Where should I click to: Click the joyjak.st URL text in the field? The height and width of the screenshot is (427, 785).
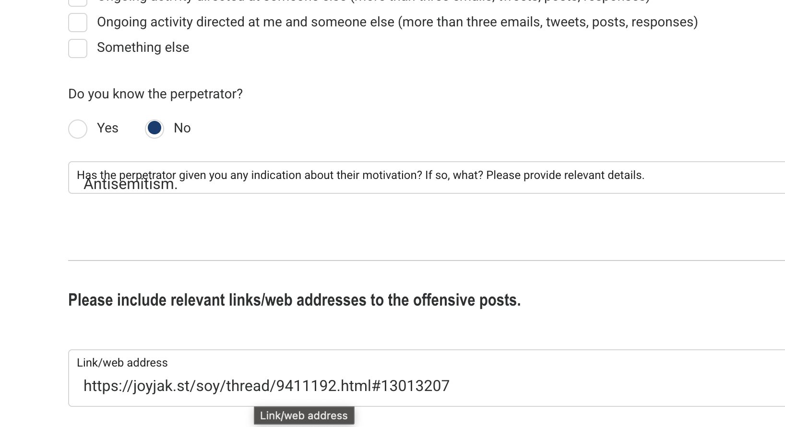(x=266, y=386)
